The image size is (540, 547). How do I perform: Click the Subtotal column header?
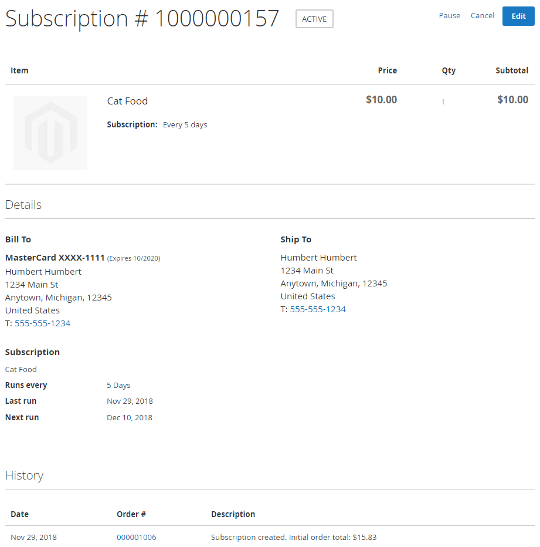pyautogui.click(x=512, y=70)
